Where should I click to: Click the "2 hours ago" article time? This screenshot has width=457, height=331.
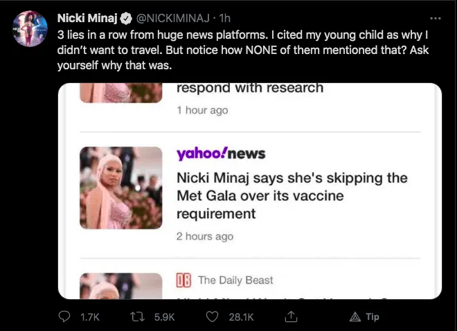(204, 236)
